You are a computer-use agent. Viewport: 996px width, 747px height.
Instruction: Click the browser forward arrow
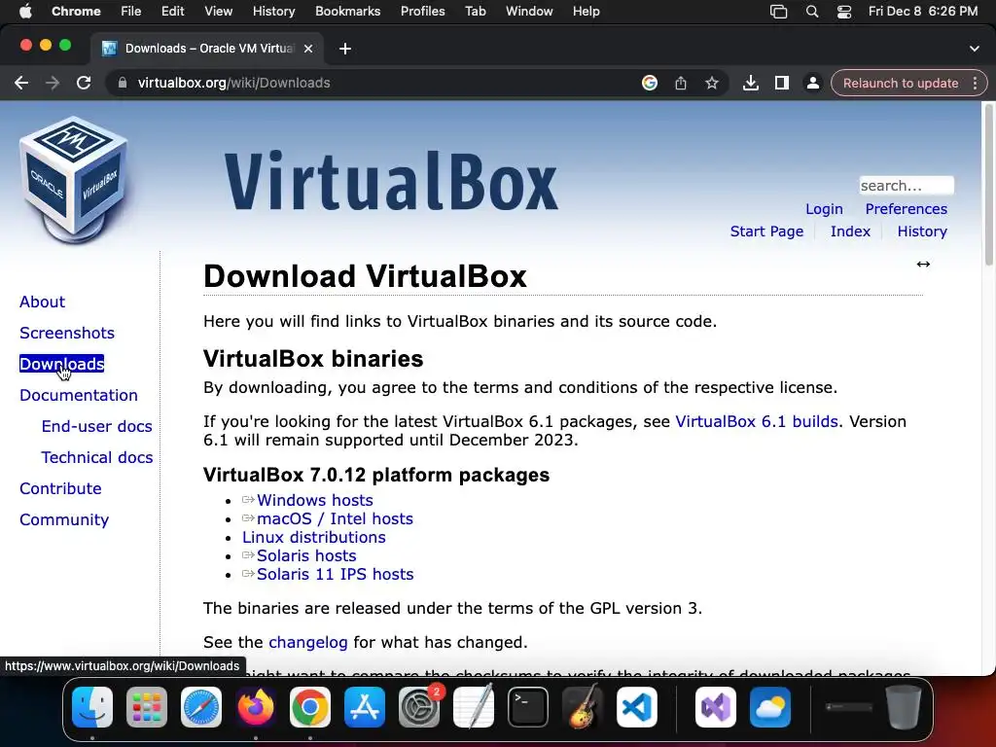(53, 83)
